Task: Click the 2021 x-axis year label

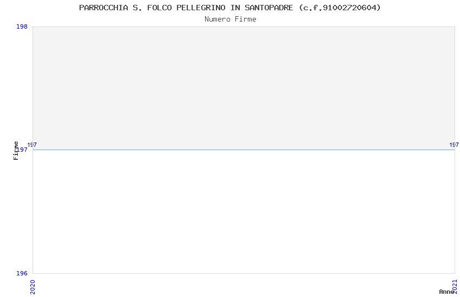Action: [x=455, y=286]
